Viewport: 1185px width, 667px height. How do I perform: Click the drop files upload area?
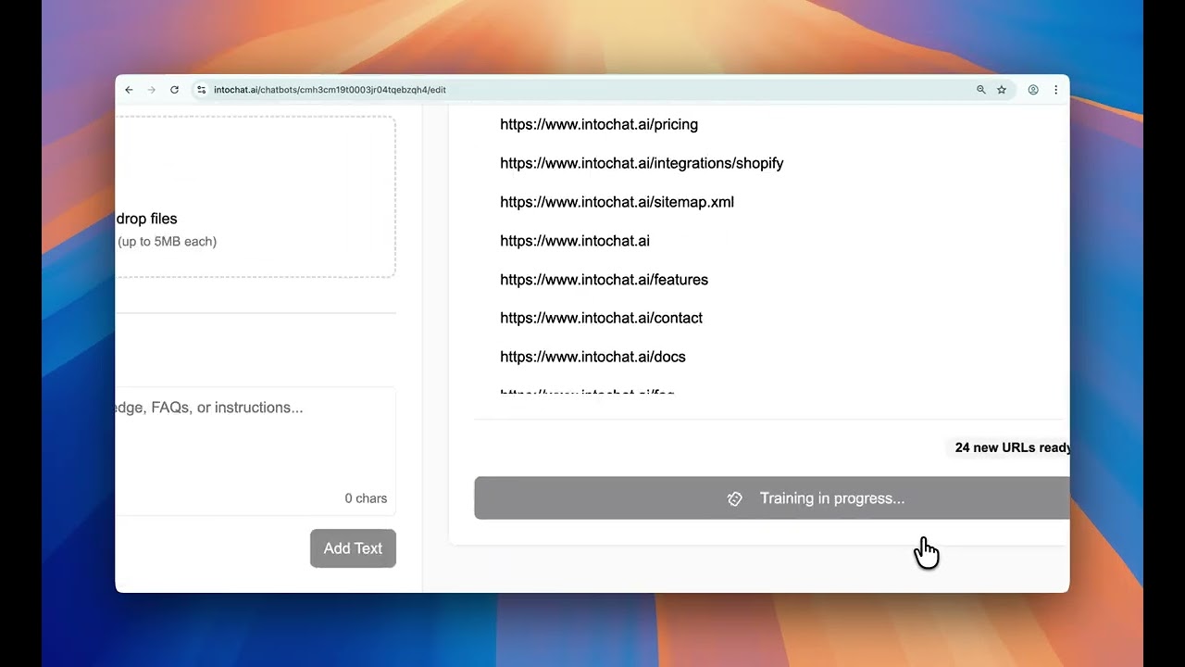point(256,196)
